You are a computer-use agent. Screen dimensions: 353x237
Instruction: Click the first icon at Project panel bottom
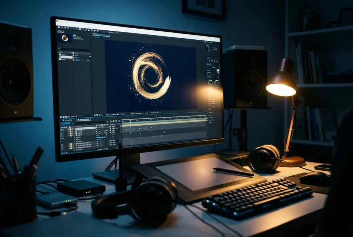click(61, 117)
